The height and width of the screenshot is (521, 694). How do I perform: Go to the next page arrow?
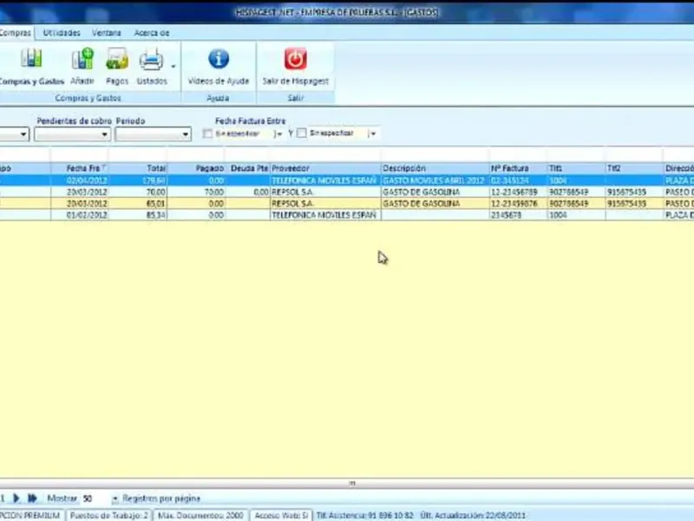coord(16,498)
